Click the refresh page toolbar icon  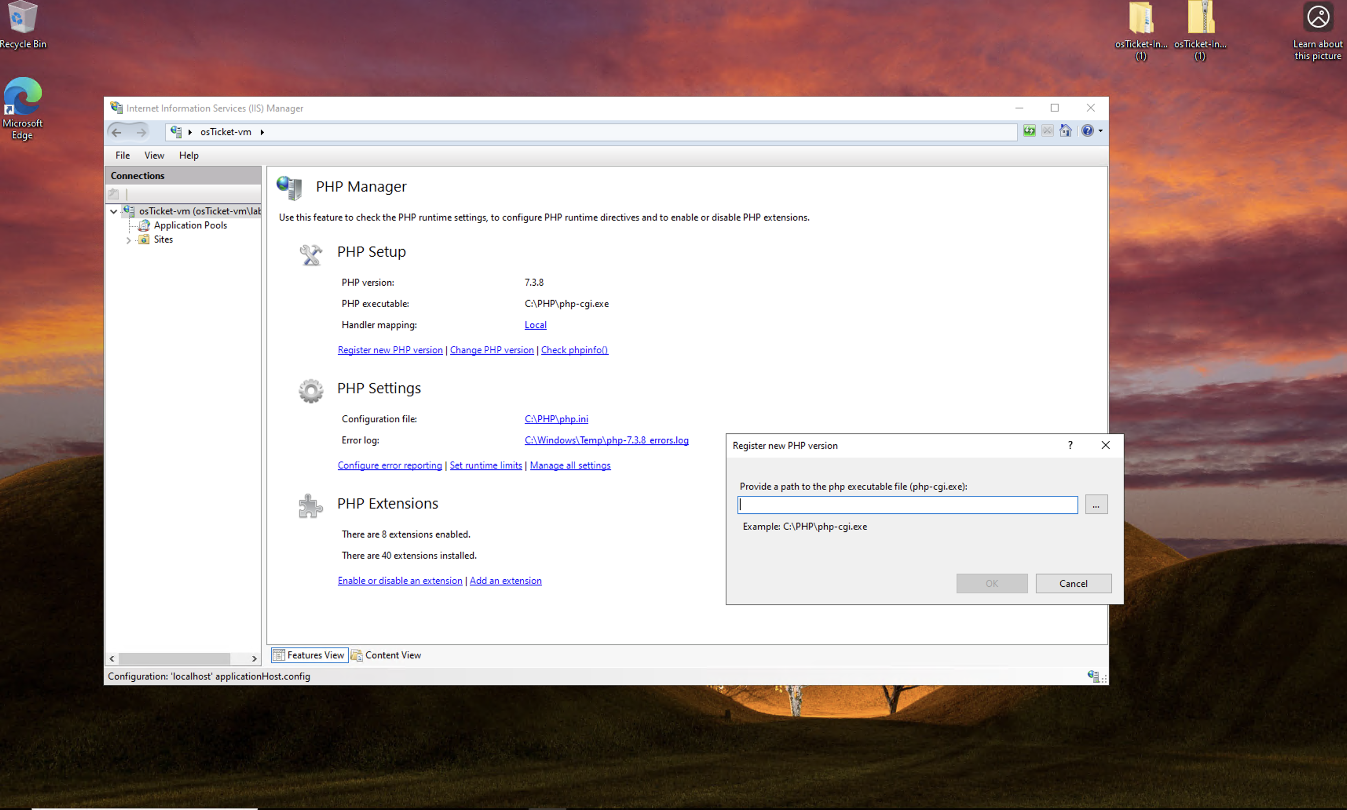(x=1029, y=130)
